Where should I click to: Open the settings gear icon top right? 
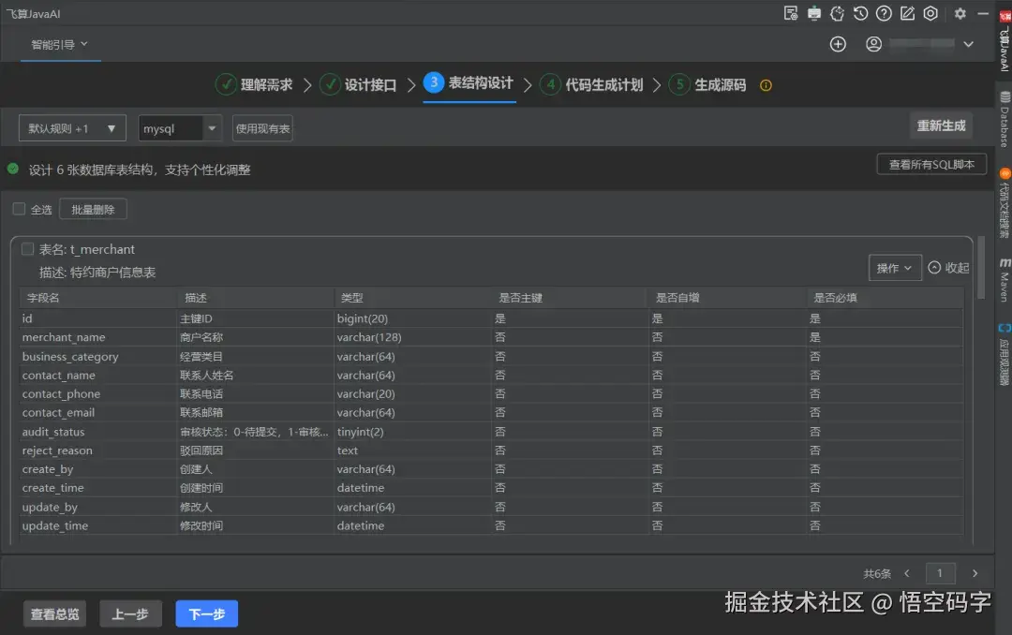click(x=960, y=13)
